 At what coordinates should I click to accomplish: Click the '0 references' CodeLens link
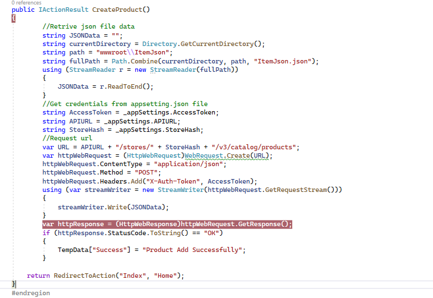[x=26, y=3]
